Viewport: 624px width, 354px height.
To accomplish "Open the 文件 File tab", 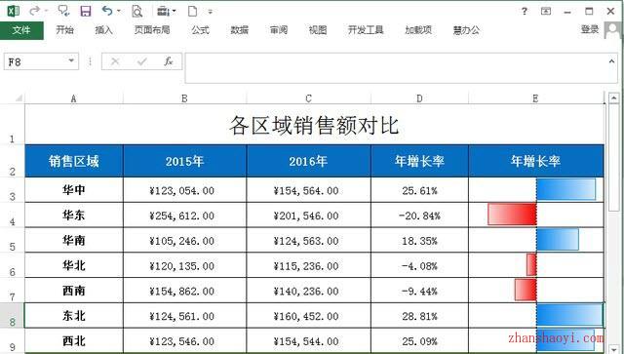I will pos(21,30).
